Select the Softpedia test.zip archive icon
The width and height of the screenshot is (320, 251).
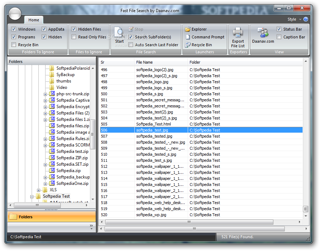pyautogui.click(x=52, y=151)
